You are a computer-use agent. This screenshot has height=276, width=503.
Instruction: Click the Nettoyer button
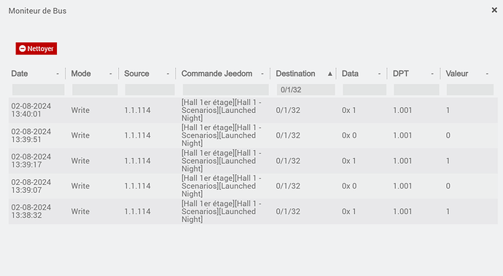pyautogui.click(x=36, y=48)
